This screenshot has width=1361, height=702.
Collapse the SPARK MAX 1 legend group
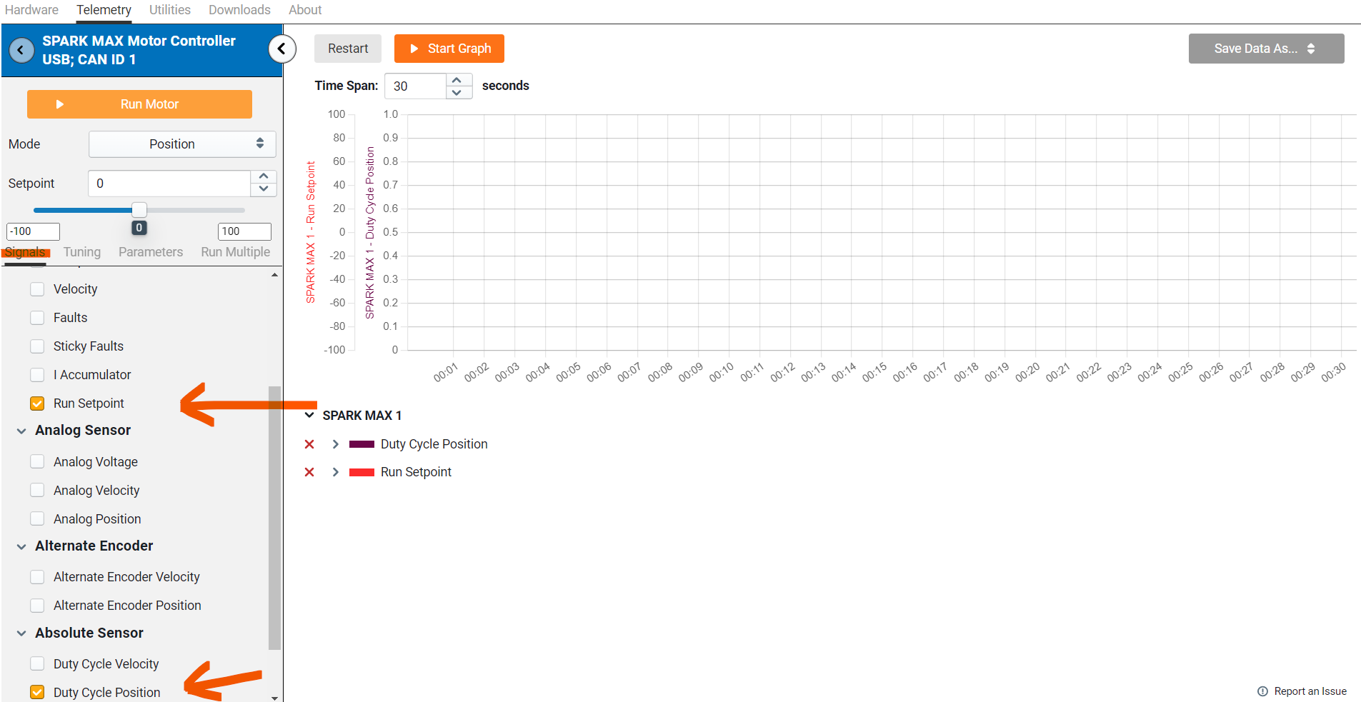click(x=309, y=415)
